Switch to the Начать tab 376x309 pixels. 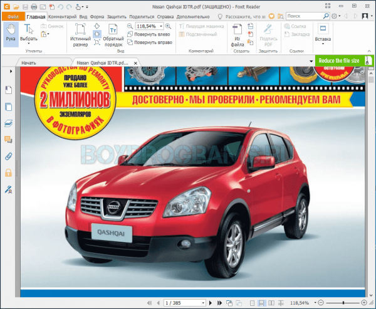[x=29, y=63]
